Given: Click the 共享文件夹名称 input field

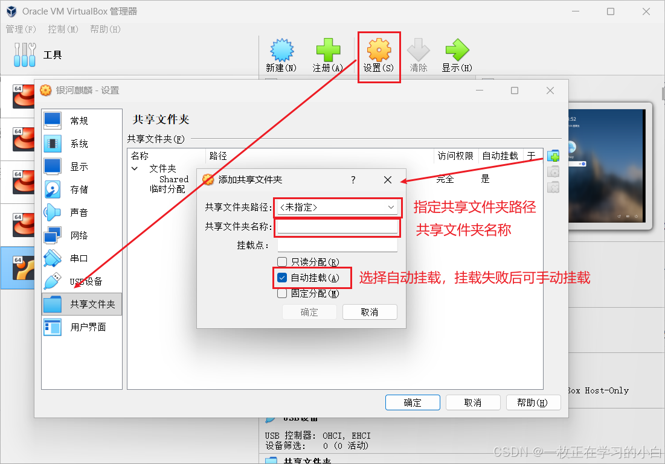Looking at the screenshot, I should [x=337, y=227].
